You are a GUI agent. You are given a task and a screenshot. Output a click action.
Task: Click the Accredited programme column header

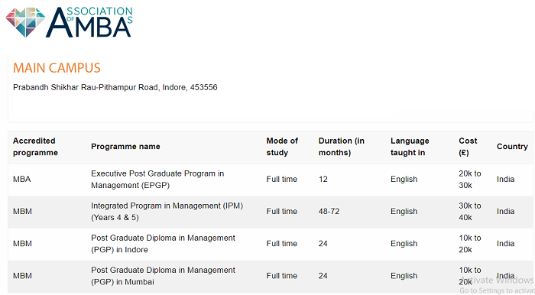point(35,147)
